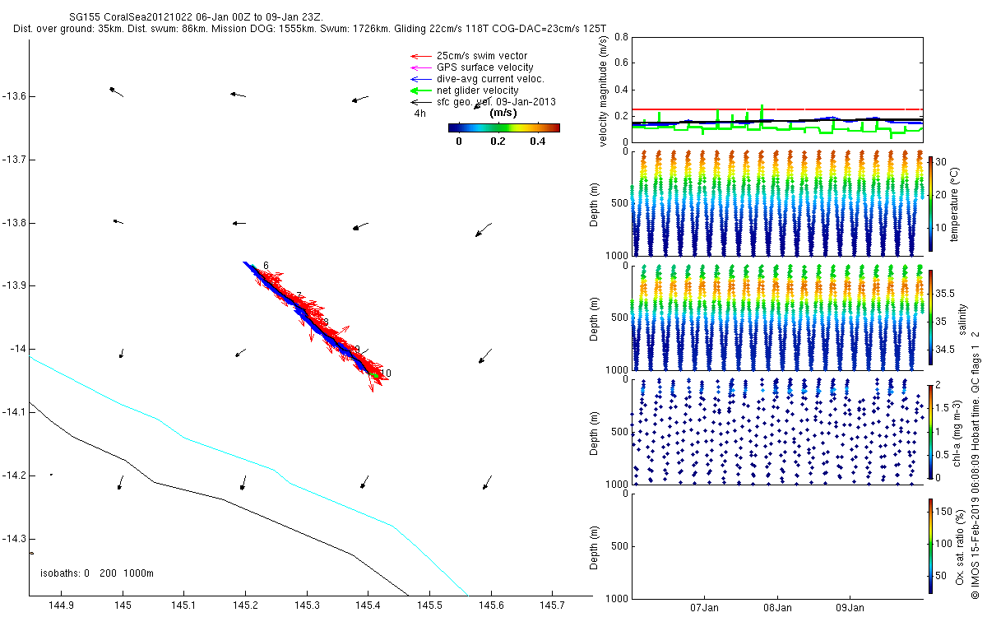Image resolution: width=987 pixels, height=617 pixels.
Task: Click the '08Jan' date tick label
Action: tap(777, 609)
